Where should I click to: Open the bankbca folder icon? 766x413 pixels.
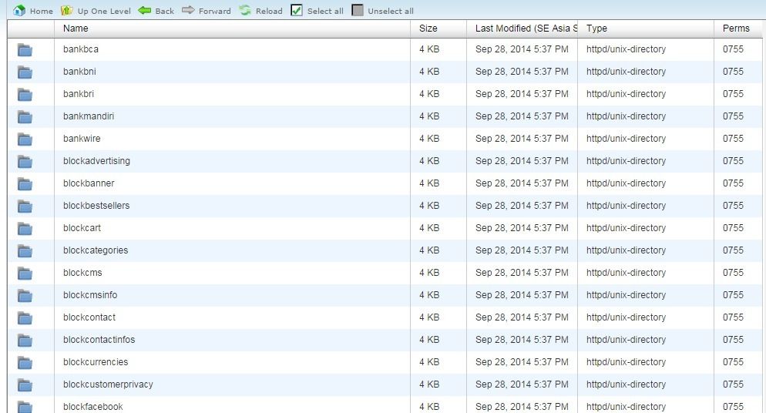pyautogui.click(x=25, y=50)
